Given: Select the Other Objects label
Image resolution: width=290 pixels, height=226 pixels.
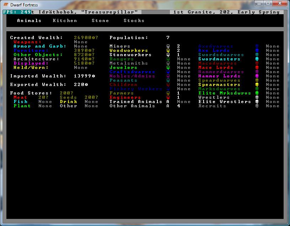Looking at the screenshot, I should click(38, 55).
